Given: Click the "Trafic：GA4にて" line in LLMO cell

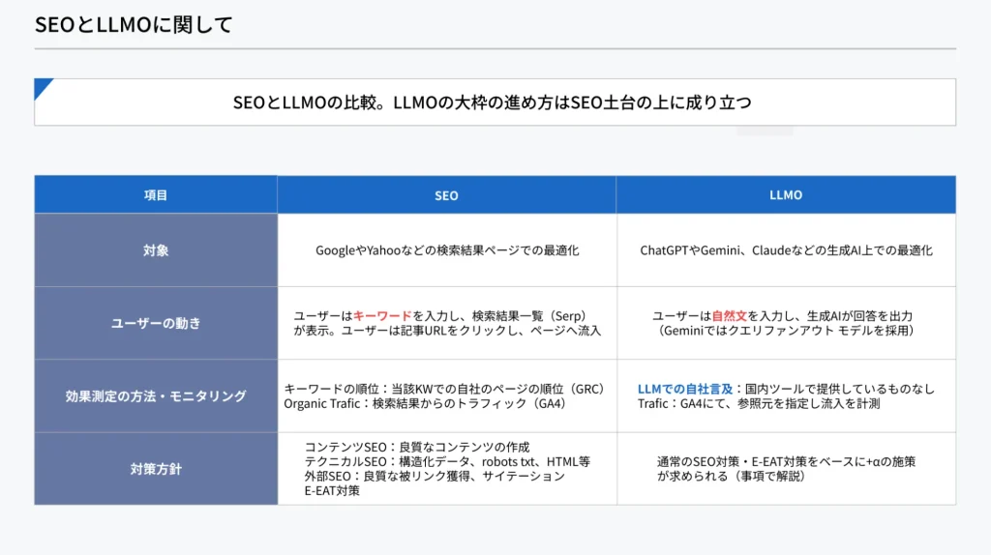Looking at the screenshot, I should tap(759, 403).
